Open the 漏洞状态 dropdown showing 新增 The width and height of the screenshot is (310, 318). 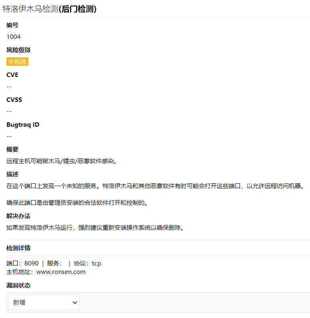pos(44,302)
